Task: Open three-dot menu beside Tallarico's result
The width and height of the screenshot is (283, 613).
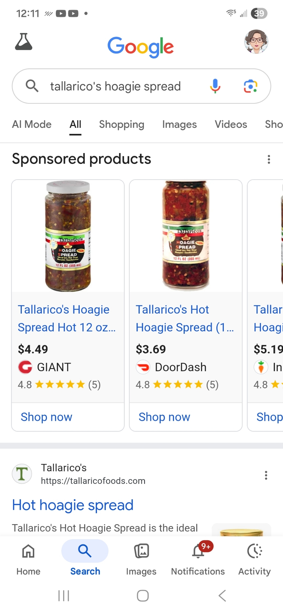Action: [266, 475]
